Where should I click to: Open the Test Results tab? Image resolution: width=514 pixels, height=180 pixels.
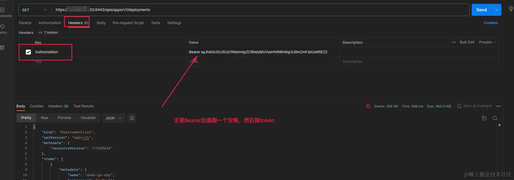click(83, 106)
